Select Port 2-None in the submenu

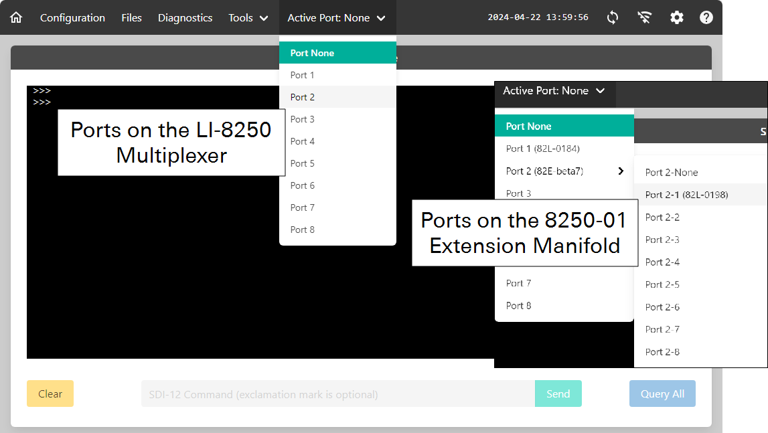pos(700,173)
